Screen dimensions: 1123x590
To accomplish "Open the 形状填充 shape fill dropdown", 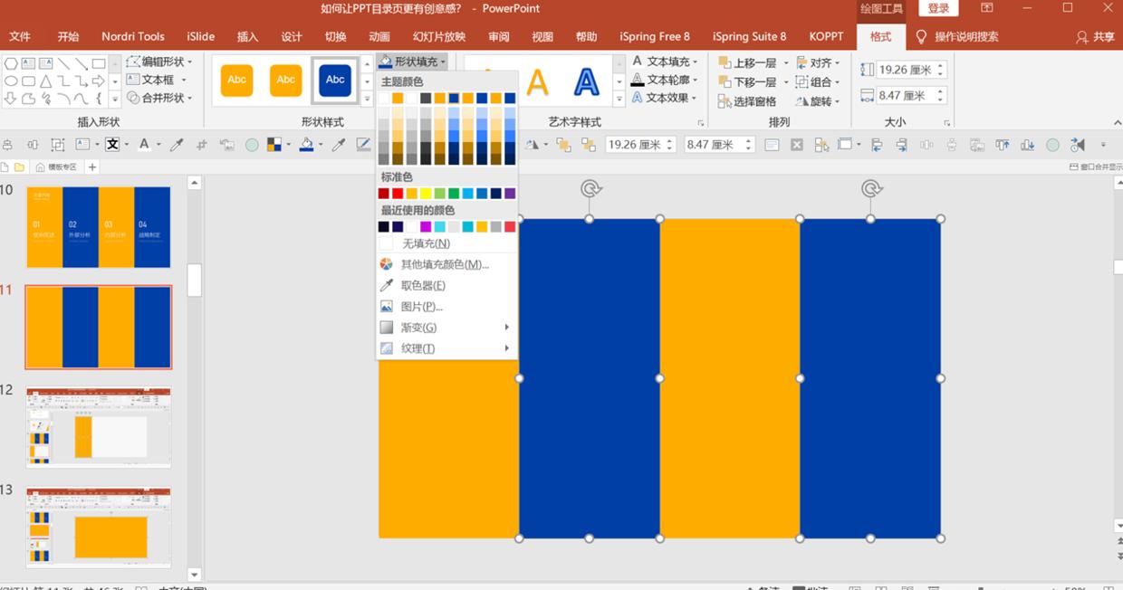I will pos(412,62).
